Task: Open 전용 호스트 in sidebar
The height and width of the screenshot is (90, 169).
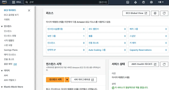Action: 9,59
